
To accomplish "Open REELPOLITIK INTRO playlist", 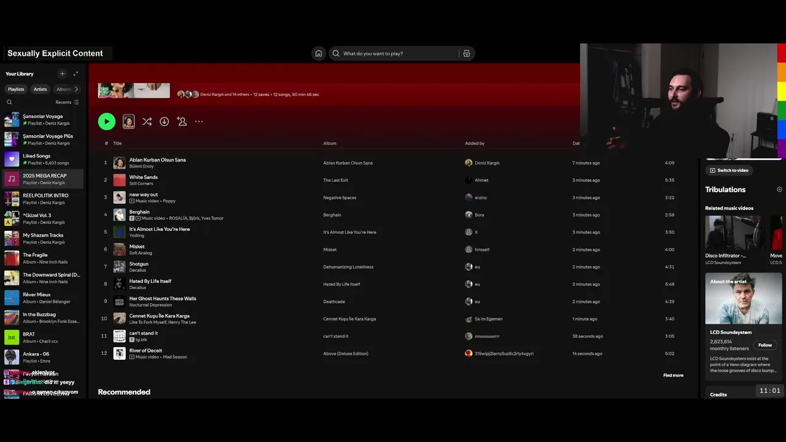I will (42, 198).
